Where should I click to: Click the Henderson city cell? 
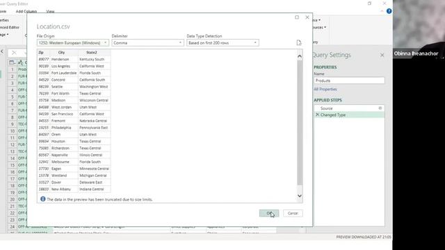[x=64, y=59]
